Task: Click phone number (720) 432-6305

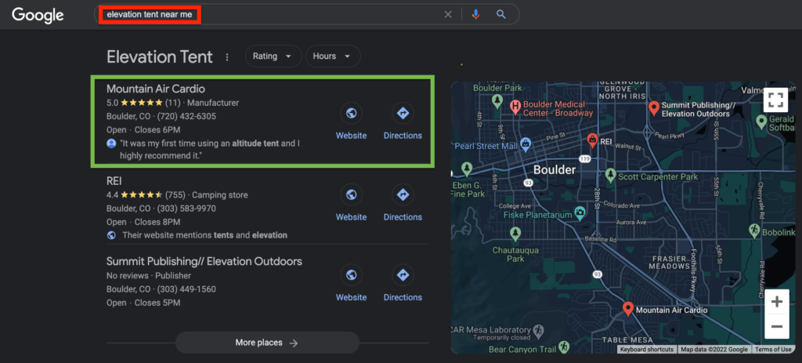Action: pos(186,116)
